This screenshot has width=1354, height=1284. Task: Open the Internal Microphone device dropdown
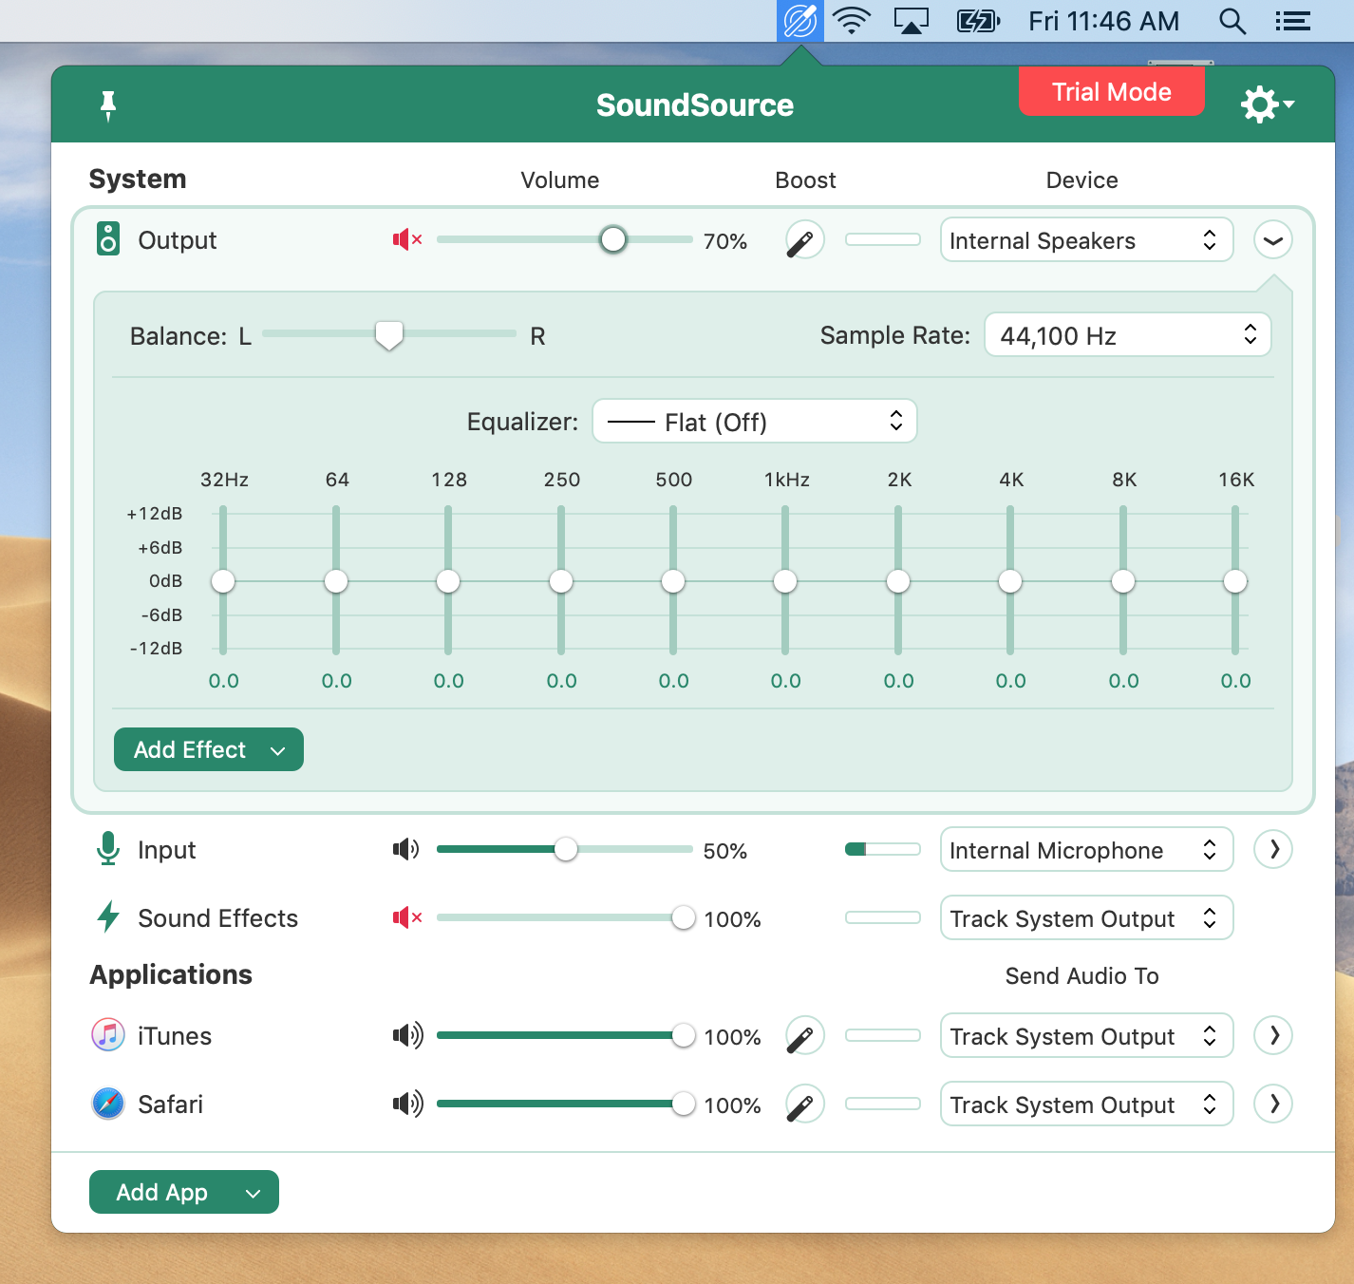pyautogui.click(x=1086, y=849)
